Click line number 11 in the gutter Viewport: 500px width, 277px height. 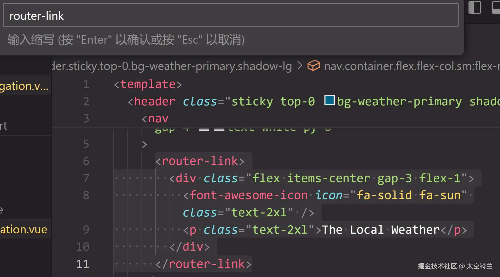tap(83, 264)
